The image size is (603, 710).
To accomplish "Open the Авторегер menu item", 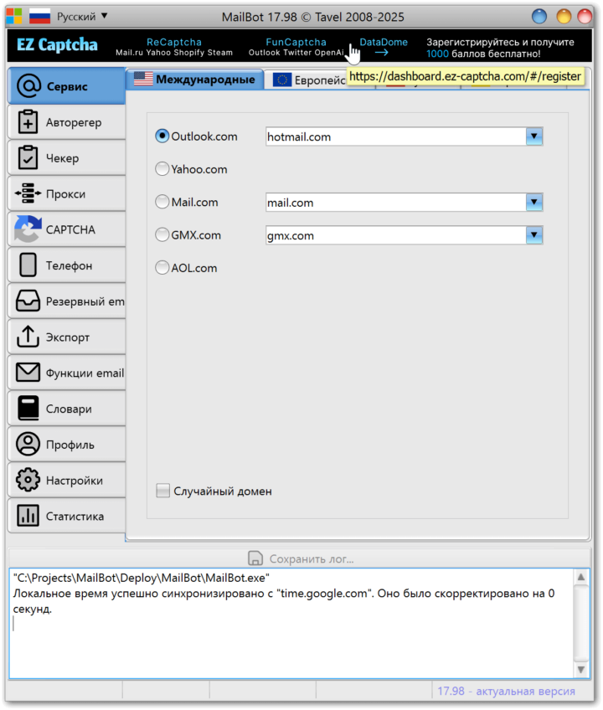I will tap(67, 121).
